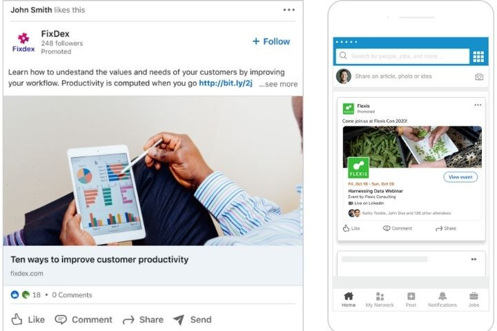Open the bit.ly link in post
Image resolution: width=497 pixels, height=331 pixels.
pos(225,83)
